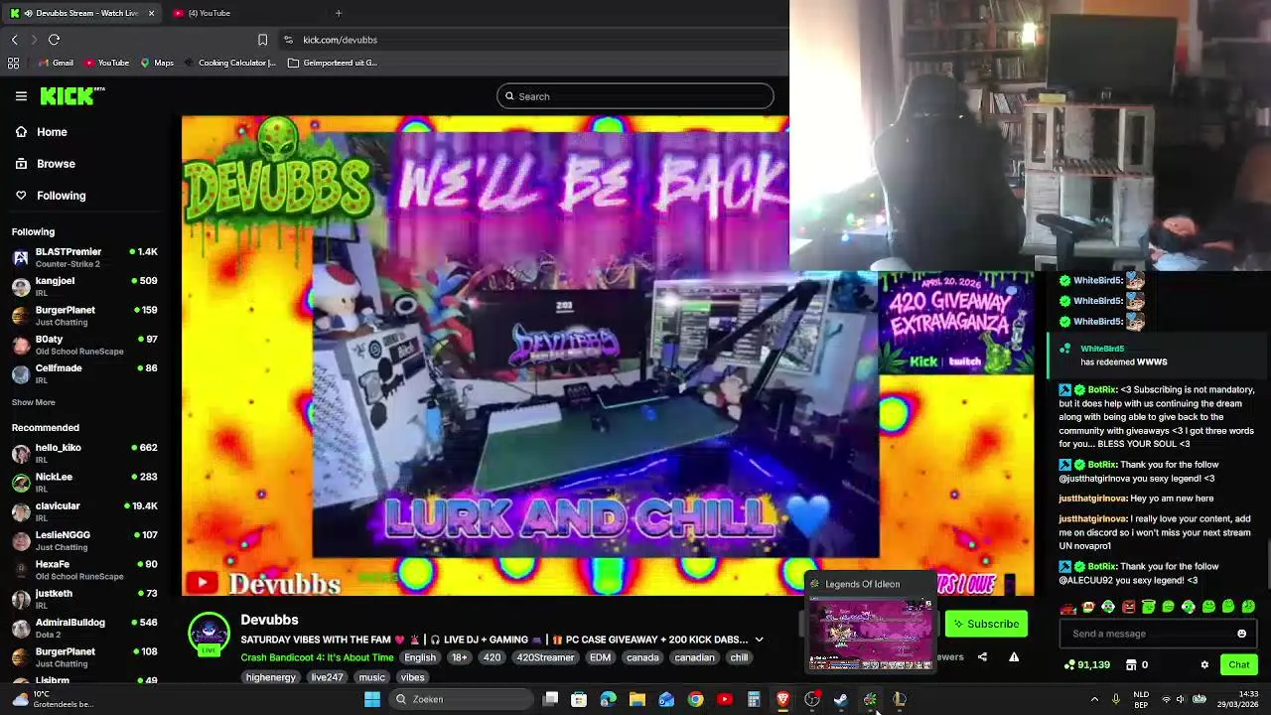Select the vibes tag
The height and width of the screenshot is (715, 1271).
pyautogui.click(x=412, y=677)
